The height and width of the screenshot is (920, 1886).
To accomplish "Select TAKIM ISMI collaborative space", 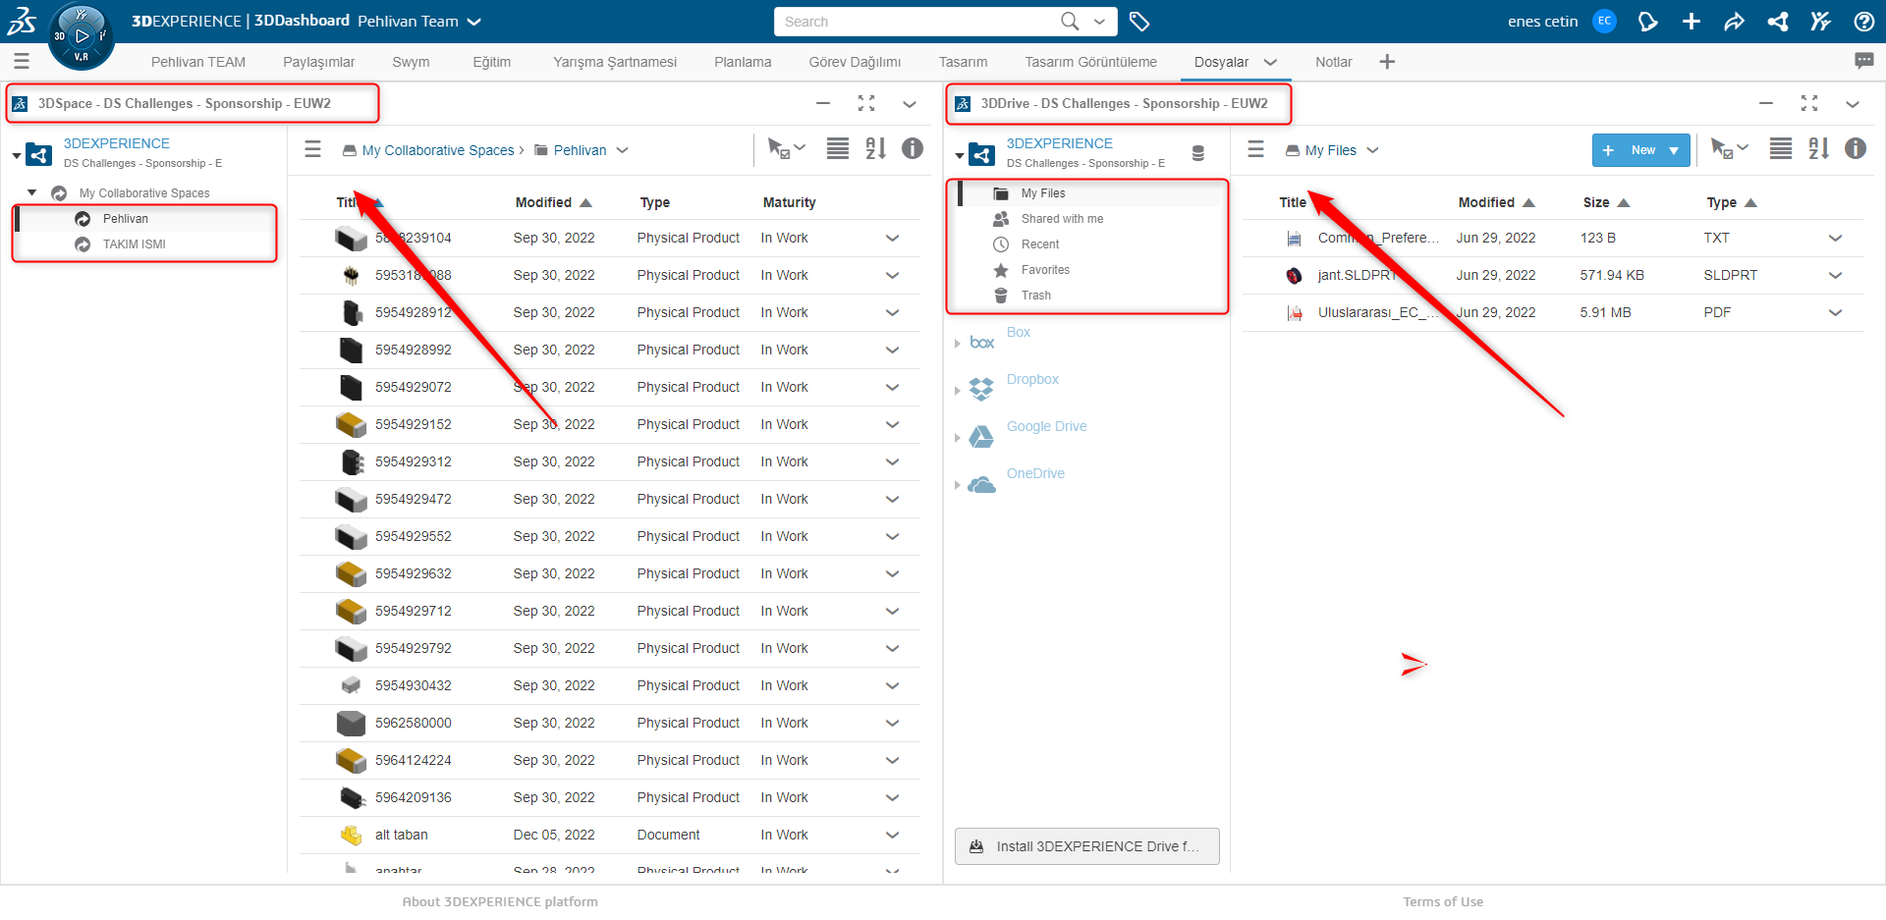I will click(x=135, y=244).
